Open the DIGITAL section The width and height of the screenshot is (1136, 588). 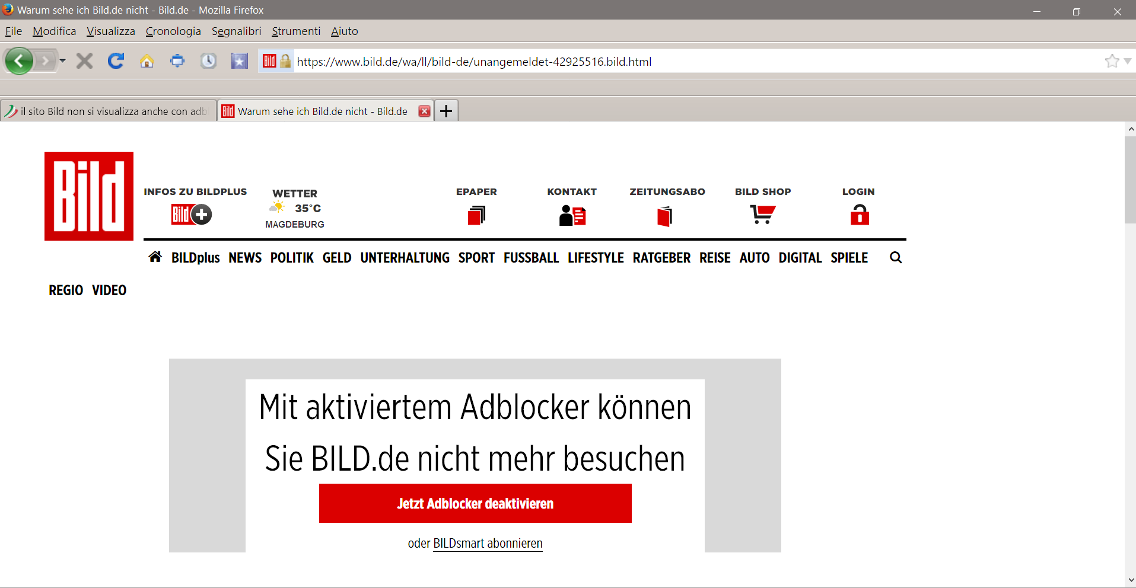[x=800, y=258]
